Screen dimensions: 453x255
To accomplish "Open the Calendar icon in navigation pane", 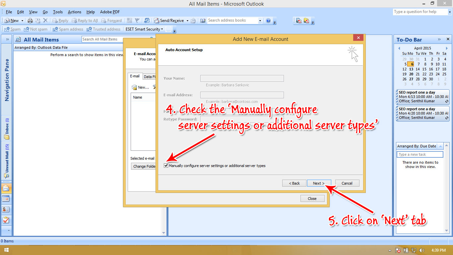I will coord(7,199).
